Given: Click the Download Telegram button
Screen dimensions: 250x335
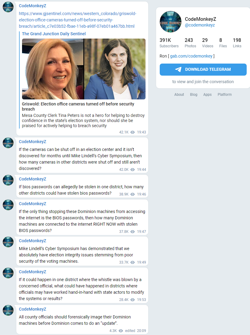Looking at the screenshot, I should point(203,69).
